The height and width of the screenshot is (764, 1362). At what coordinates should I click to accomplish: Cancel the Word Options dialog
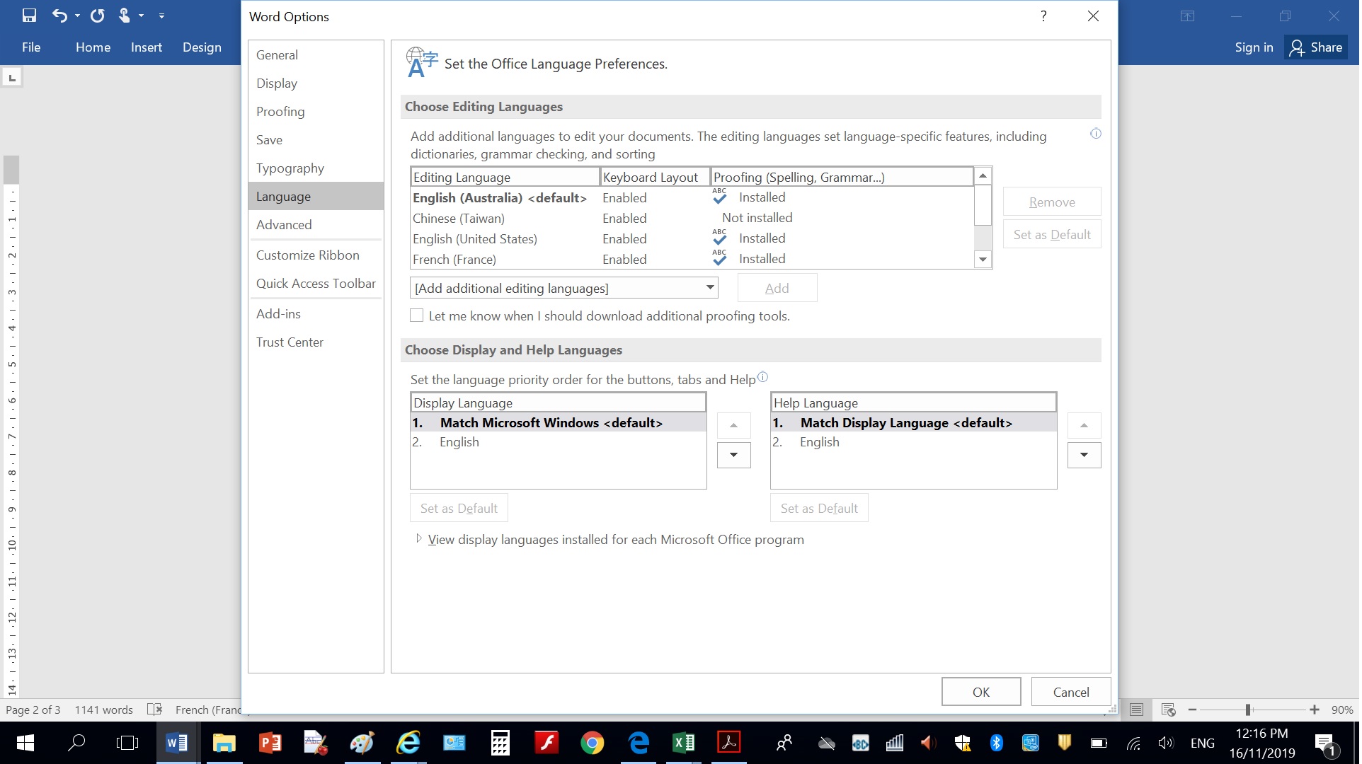(1070, 692)
